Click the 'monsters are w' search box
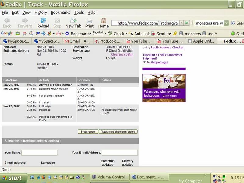 (x=210, y=23)
